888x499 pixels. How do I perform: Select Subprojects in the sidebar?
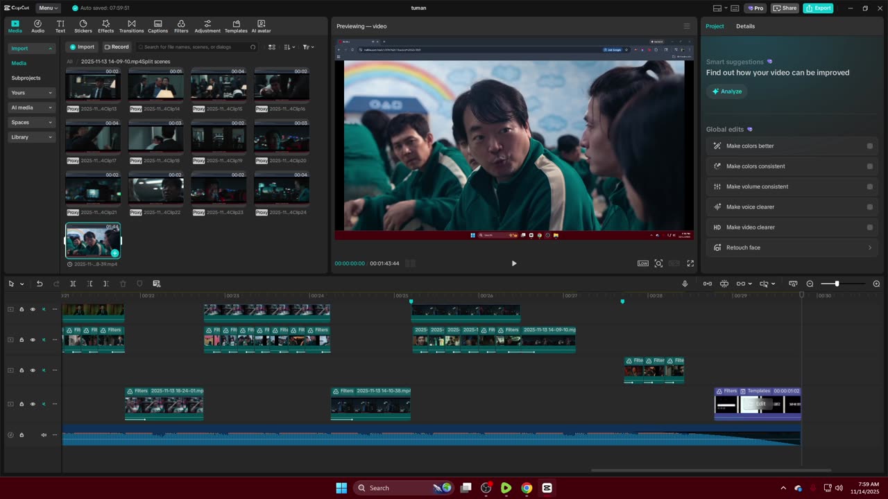click(x=26, y=78)
